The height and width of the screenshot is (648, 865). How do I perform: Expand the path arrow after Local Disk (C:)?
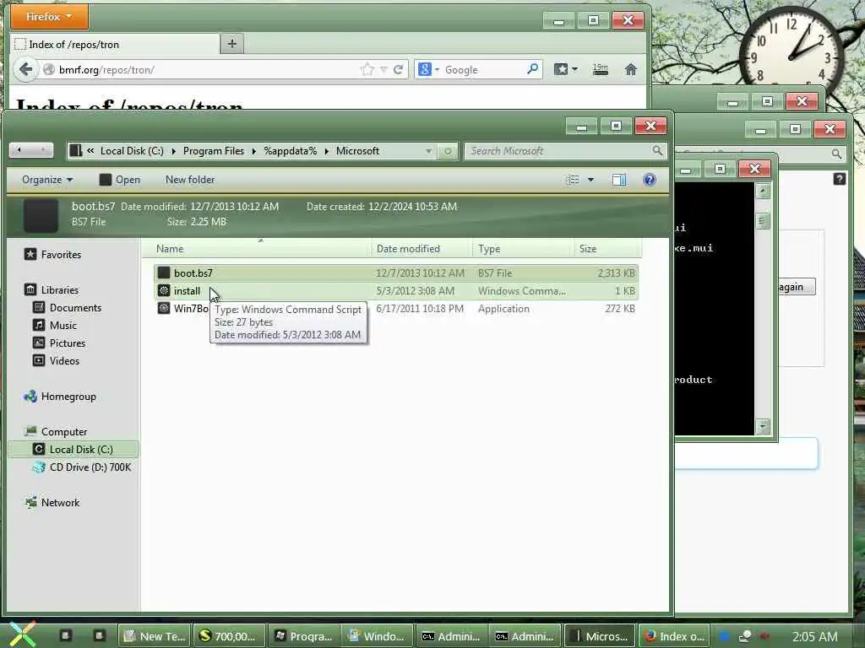pos(173,151)
